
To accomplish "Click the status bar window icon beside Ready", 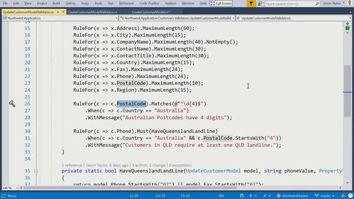I will point(3,196).
